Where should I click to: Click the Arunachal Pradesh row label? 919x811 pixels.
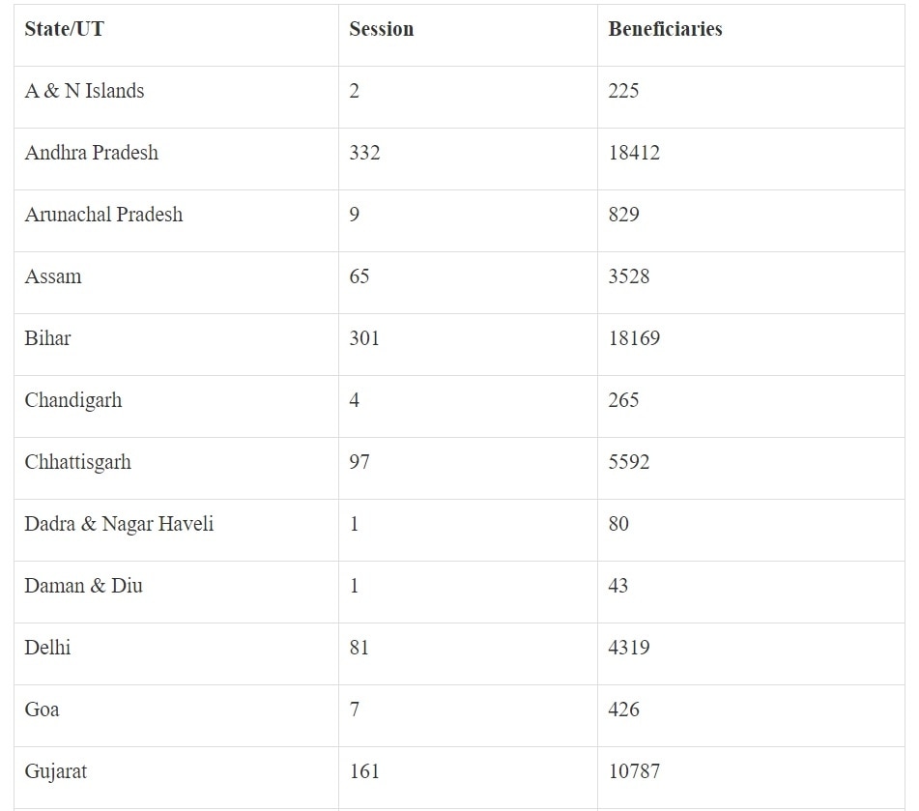point(103,215)
